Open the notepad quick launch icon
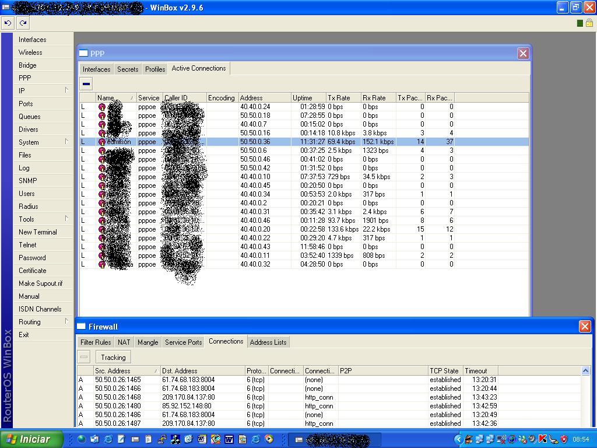This screenshot has height=448, width=597. (149, 439)
